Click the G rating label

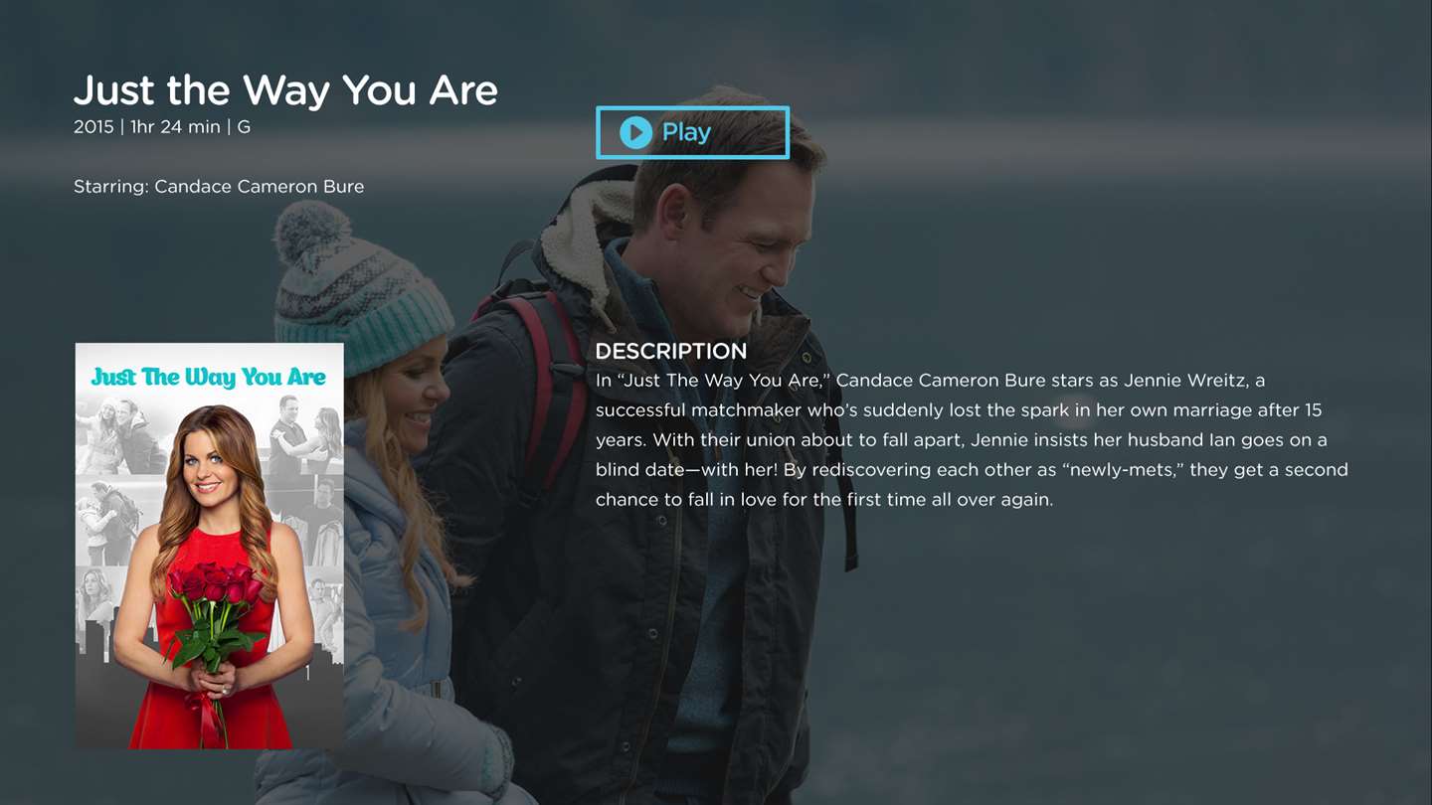244,127
